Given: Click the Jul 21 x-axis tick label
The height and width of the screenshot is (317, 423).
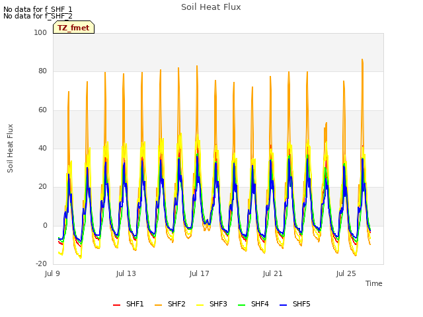Looking at the screenshot, I should pos(273,273).
